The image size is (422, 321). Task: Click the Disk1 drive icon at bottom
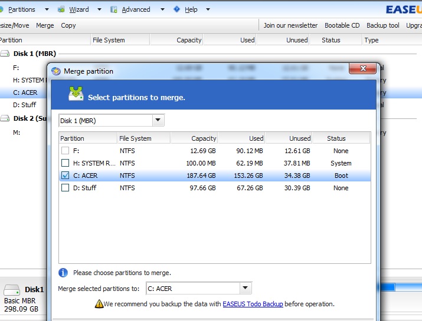(12, 290)
